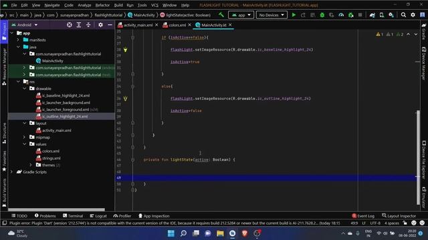Open the Project panel options gear
428x240 pixels.
coord(100,25)
